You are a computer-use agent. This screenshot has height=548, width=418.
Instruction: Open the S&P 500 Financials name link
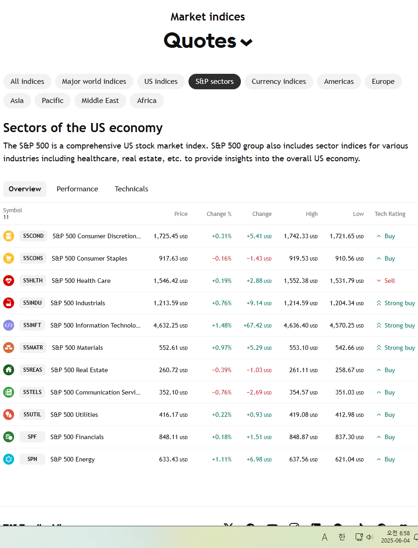77,437
